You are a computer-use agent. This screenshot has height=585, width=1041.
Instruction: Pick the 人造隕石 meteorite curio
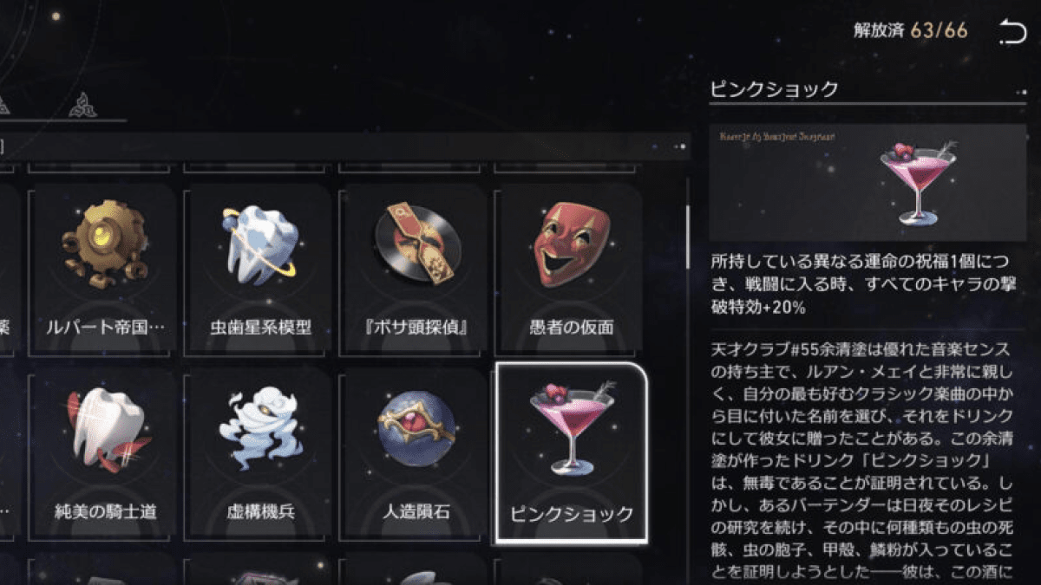pos(416,453)
